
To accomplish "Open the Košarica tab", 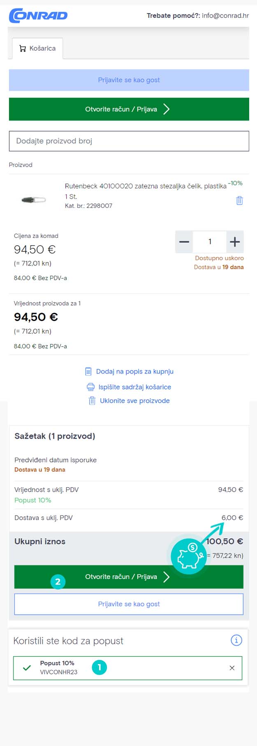I will point(37,49).
